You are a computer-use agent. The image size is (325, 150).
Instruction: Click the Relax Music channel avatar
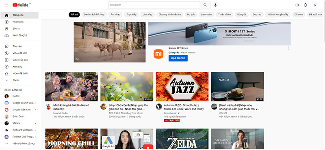159,107
